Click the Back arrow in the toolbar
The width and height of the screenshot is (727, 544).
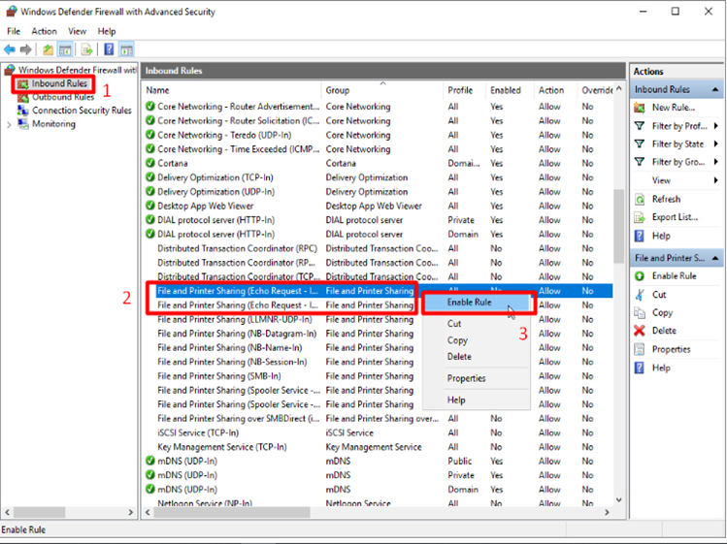[x=9, y=49]
